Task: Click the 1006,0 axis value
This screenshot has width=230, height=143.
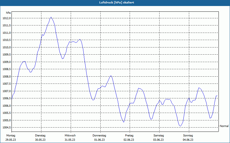Action: 7,106
